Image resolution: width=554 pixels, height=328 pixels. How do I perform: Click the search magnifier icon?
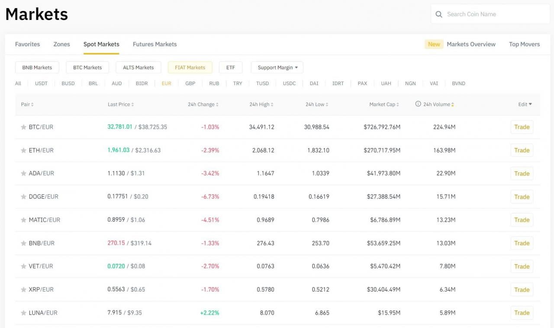439,14
